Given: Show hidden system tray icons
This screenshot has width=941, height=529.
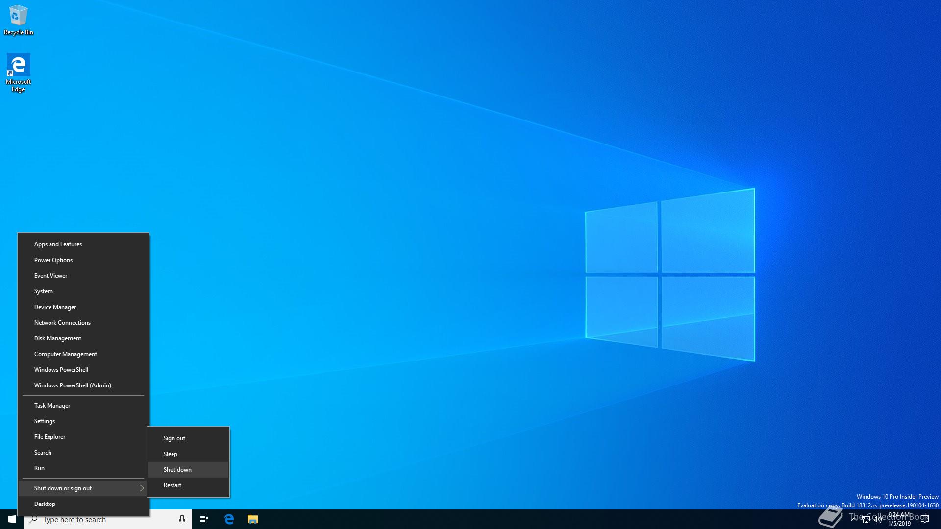Looking at the screenshot, I should pos(854,519).
